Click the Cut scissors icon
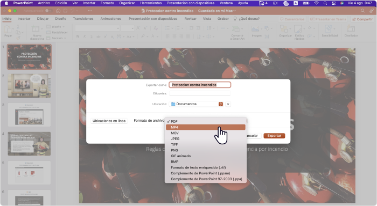This screenshot has width=377, height=206. tap(18, 27)
